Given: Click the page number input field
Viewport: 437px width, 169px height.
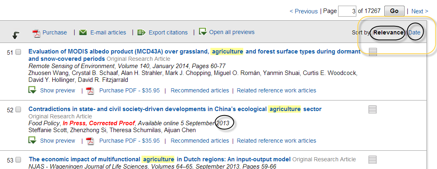Looking at the screenshot, I should click(347, 11).
